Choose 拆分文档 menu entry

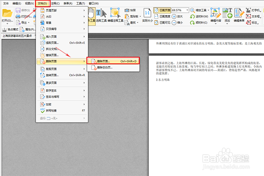tap(62, 49)
